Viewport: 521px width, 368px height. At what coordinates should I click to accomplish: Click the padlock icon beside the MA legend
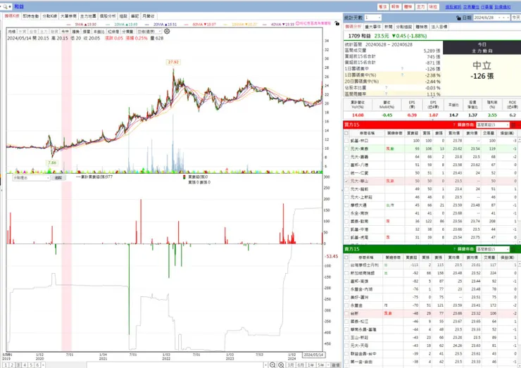[337, 24]
